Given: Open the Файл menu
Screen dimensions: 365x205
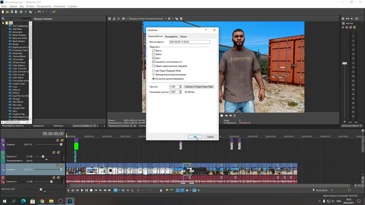Looking at the screenshot, I should pos(4,6).
